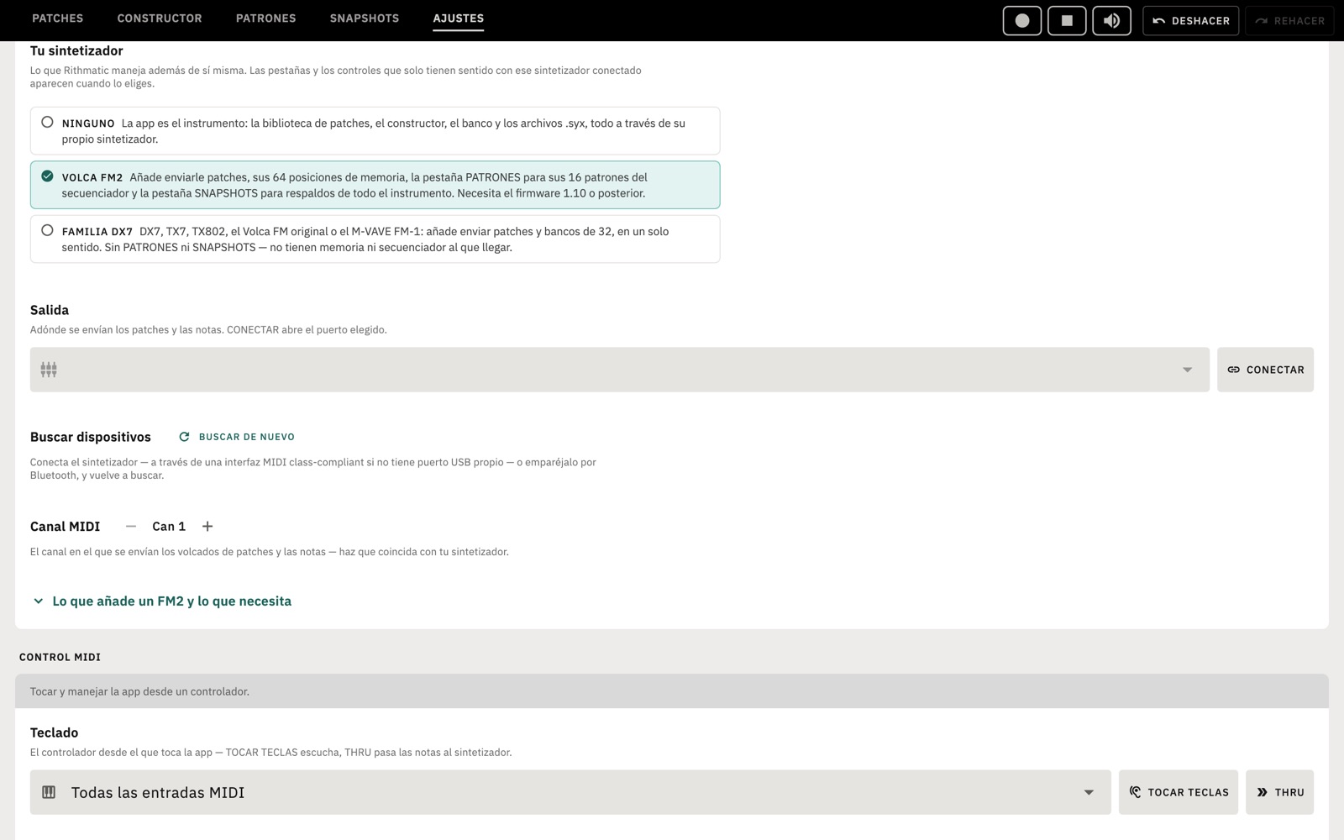Expand Lo que añade un FM2 section

pos(162,601)
